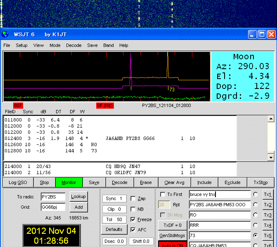Disable the AFC checkbox
Viewport: 277px width, 247px height.
pos(133,230)
